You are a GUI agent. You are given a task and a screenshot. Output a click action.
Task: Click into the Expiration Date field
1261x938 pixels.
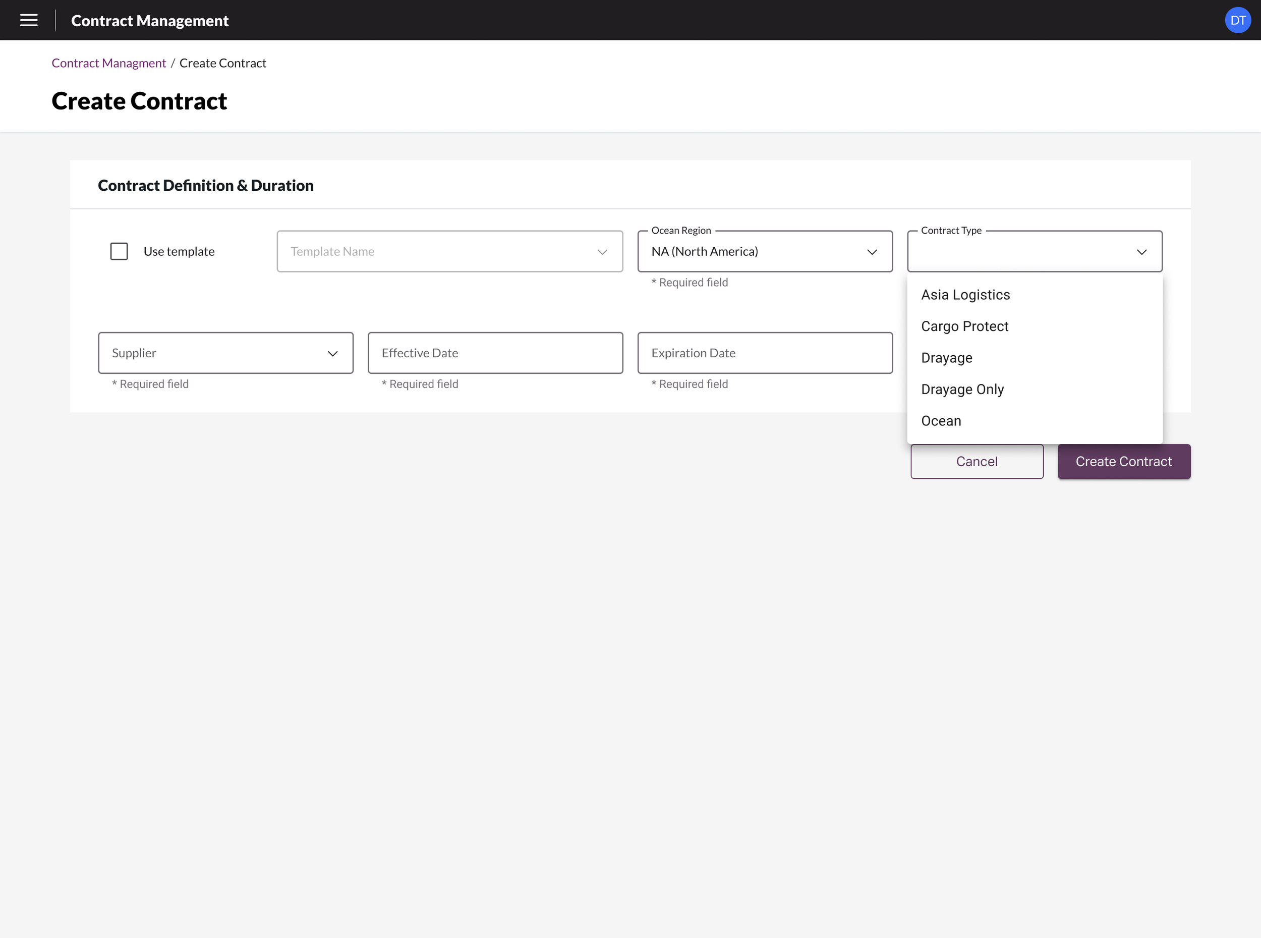click(765, 353)
